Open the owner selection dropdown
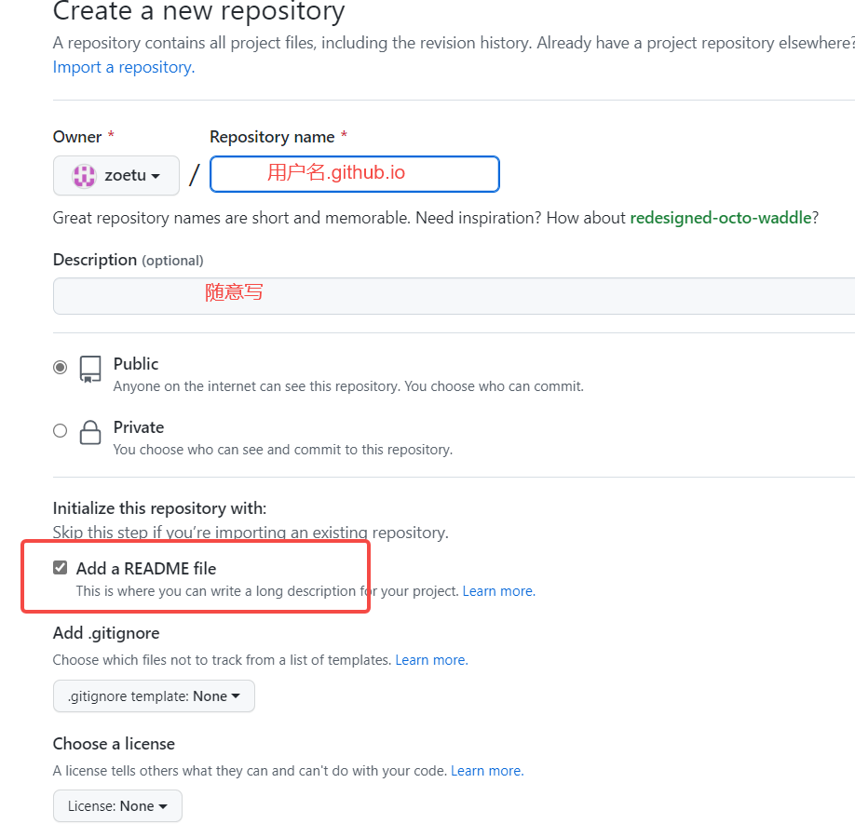The image size is (855, 837). (115, 175)
